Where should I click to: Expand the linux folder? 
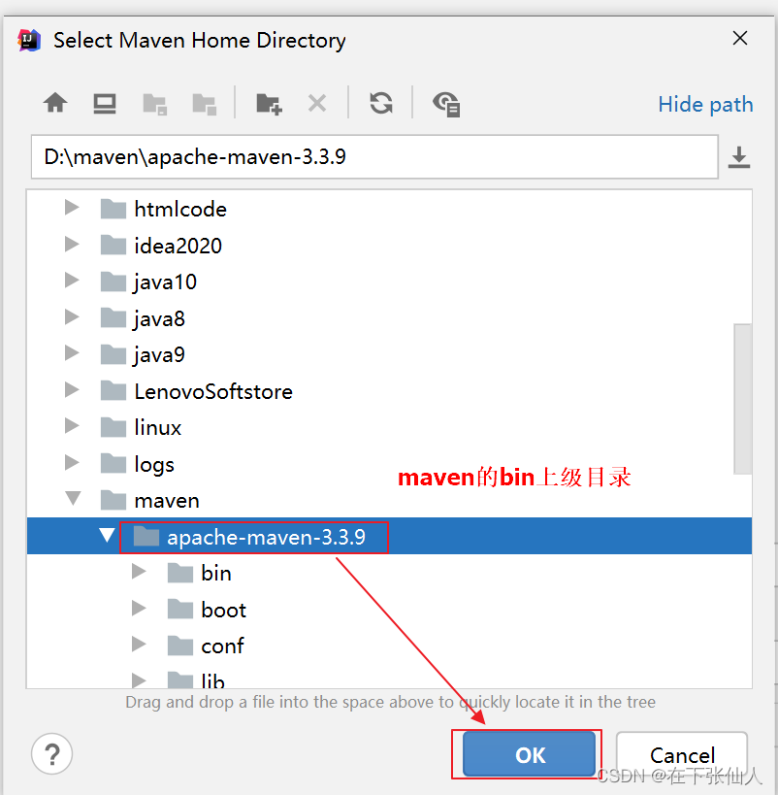pos(72,426)
